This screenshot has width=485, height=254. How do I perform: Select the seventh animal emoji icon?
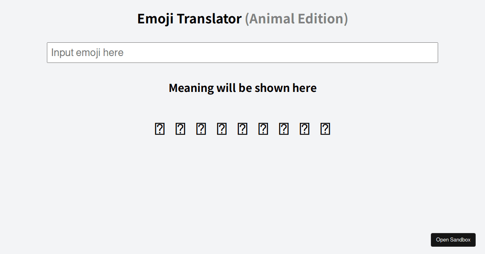tap(283, 129)
